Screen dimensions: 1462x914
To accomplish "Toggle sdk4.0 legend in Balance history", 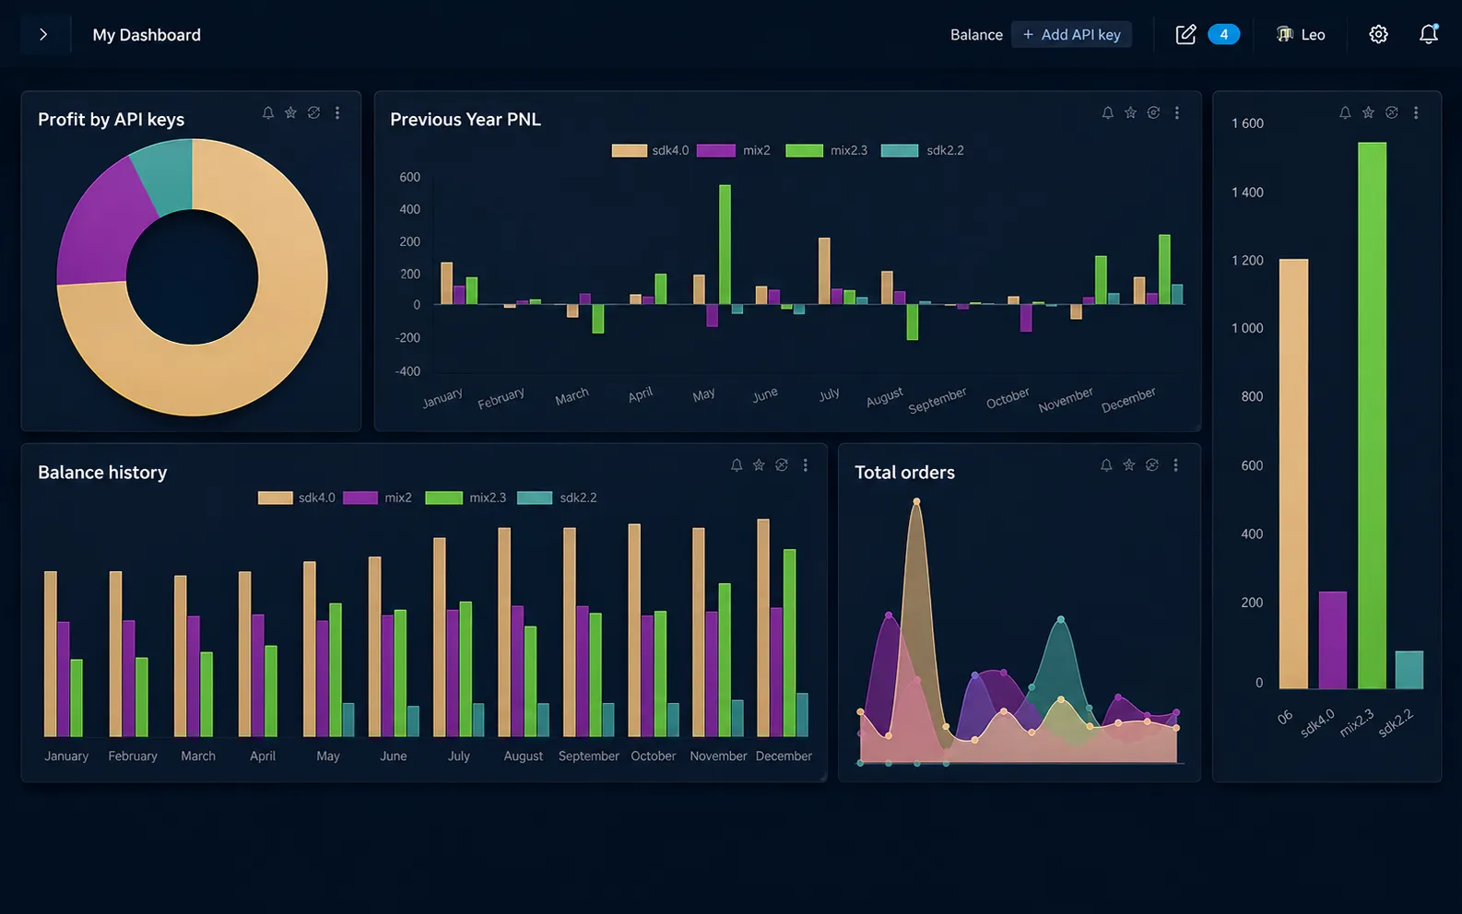I will coord(296,498).
